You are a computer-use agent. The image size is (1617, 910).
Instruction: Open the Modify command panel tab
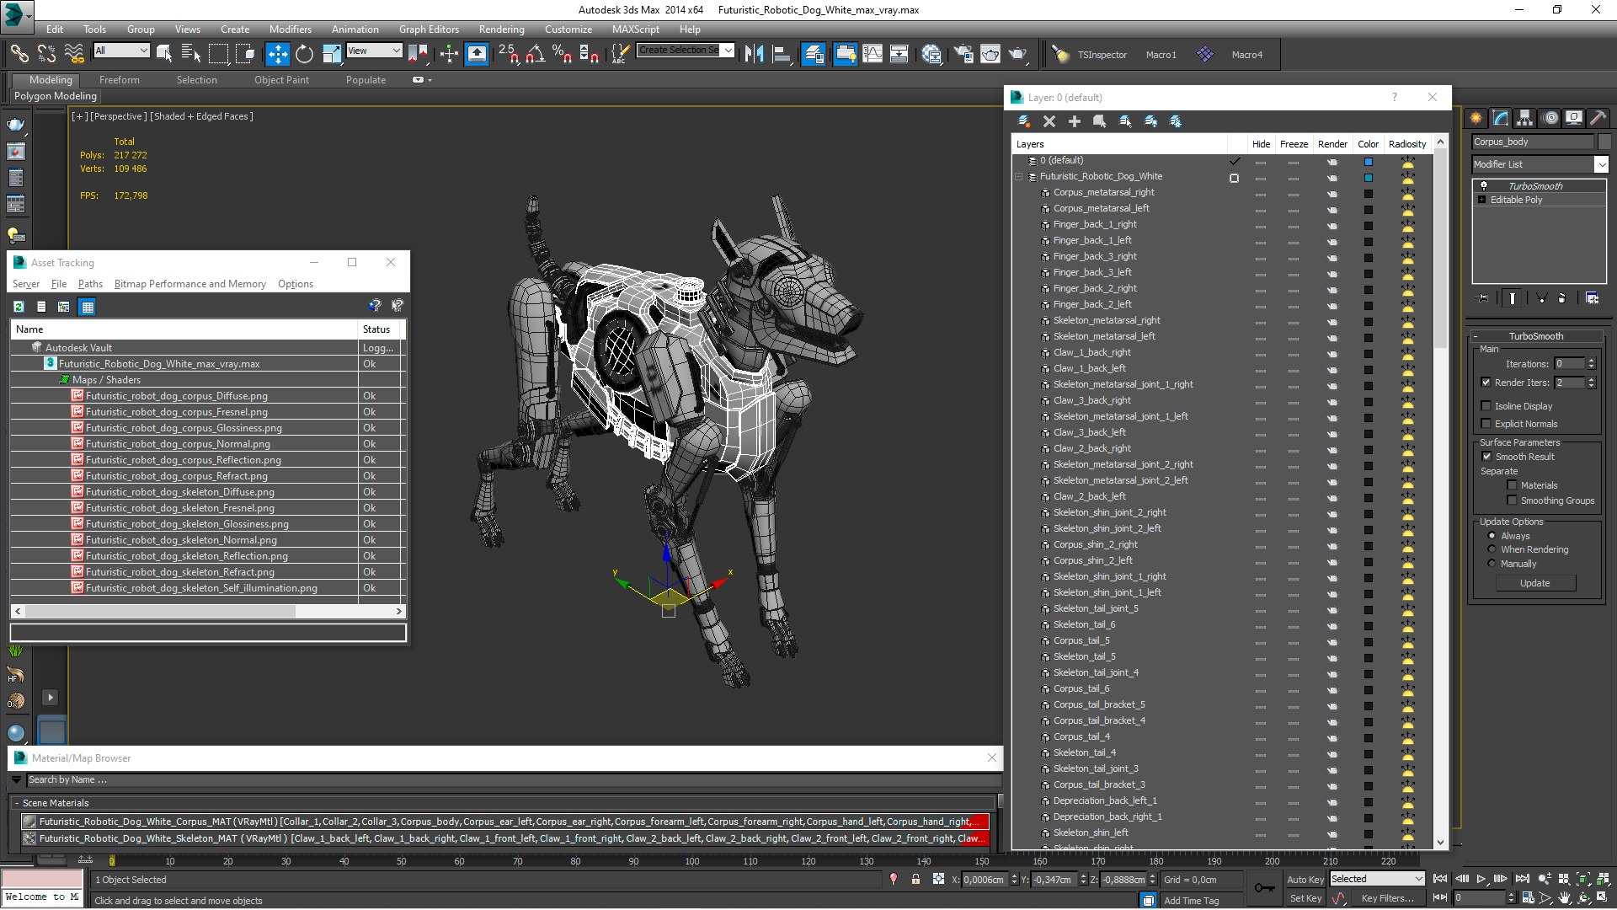tap(1501, 118)
